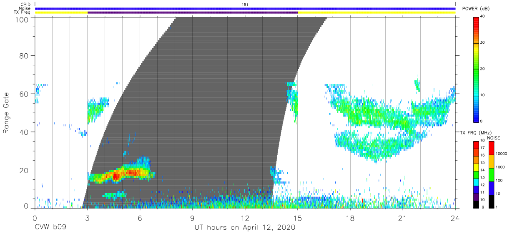Click the 3 tick on UT hours axis
512x236 pixels.
point(87,218)
